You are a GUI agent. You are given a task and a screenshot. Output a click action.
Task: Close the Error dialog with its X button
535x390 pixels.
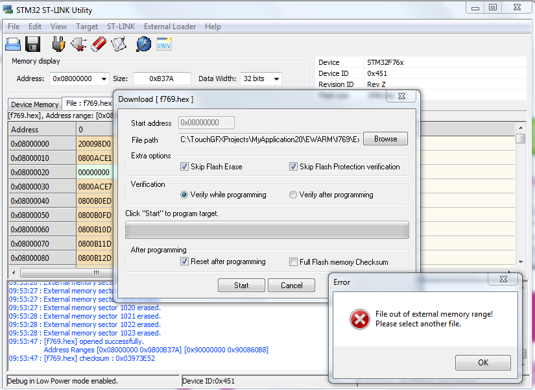503,279
